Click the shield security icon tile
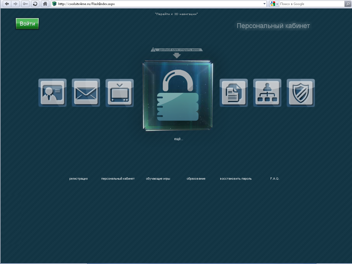The width and height of the screenshot is (352, 264). tap(301, 93)
